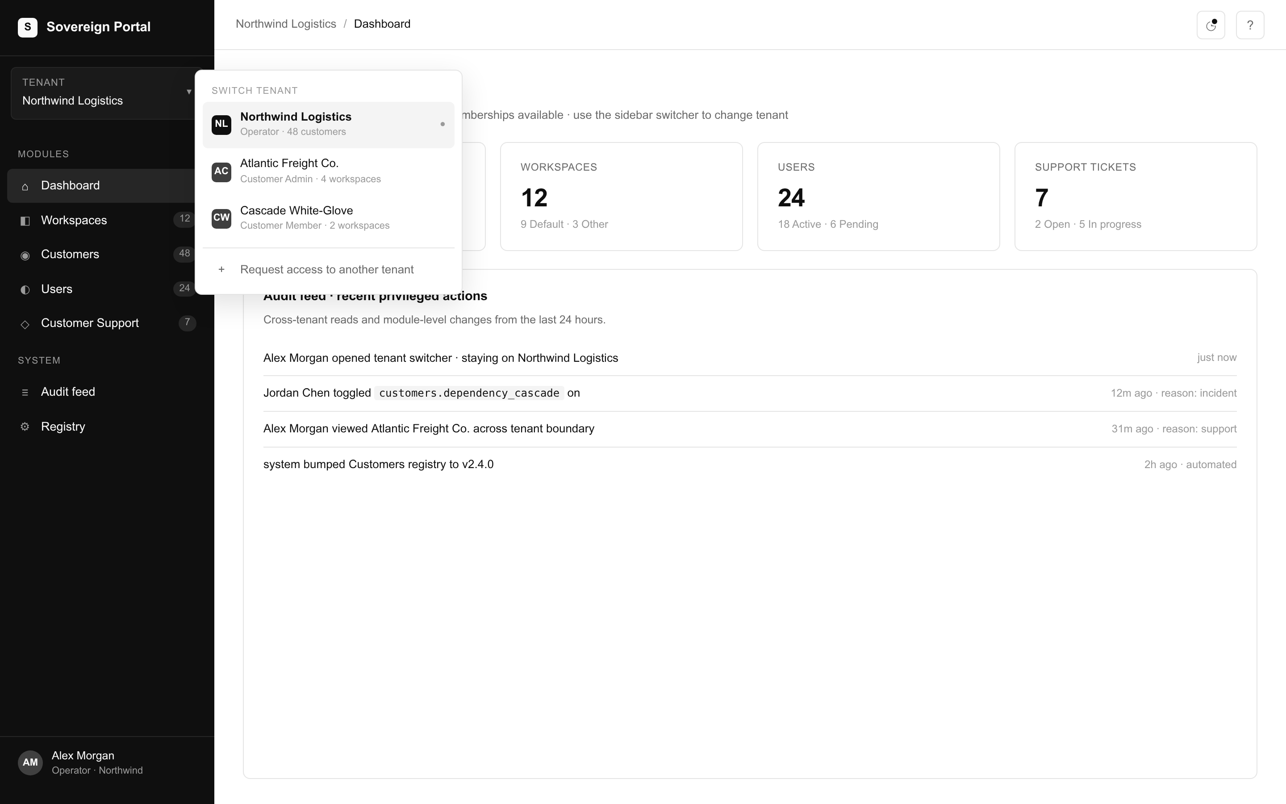Click the '2h ago · automated' timestamp
Viewport: 1286px width, 804px height.
[x=1190, y=464]
